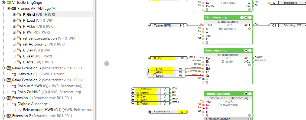306x120 pixels.
Task: Expand P_Load tree node
Action: click(14, 21)
